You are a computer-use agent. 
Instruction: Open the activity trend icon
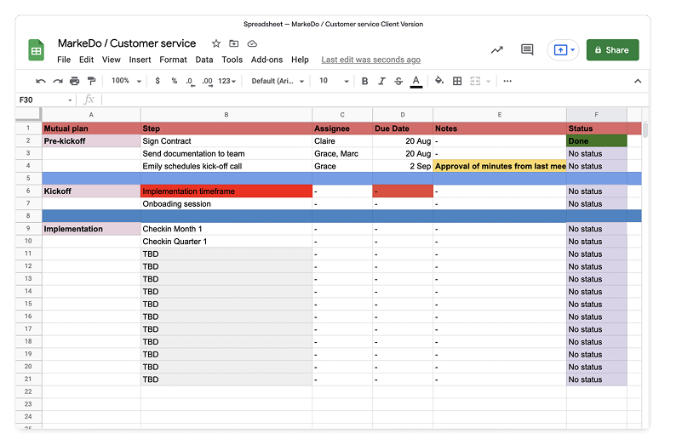point(497,50)
